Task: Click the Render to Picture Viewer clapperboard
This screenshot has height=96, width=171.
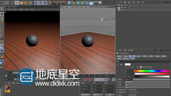Action: 59,3
